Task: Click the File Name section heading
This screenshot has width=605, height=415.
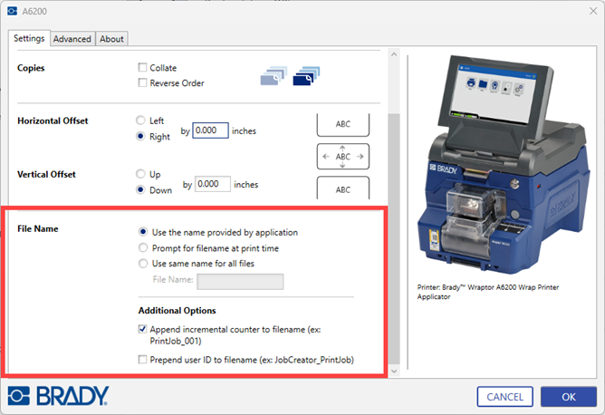Action: pos(38,228)
